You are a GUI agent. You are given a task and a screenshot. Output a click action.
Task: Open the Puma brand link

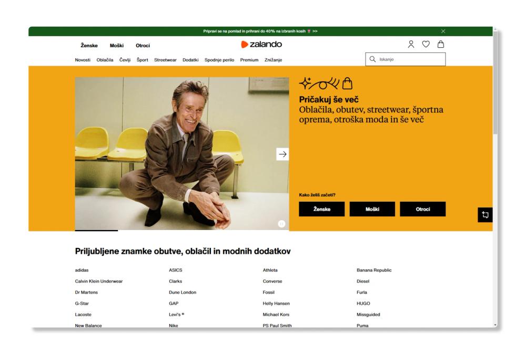click(x=362, y=325)
